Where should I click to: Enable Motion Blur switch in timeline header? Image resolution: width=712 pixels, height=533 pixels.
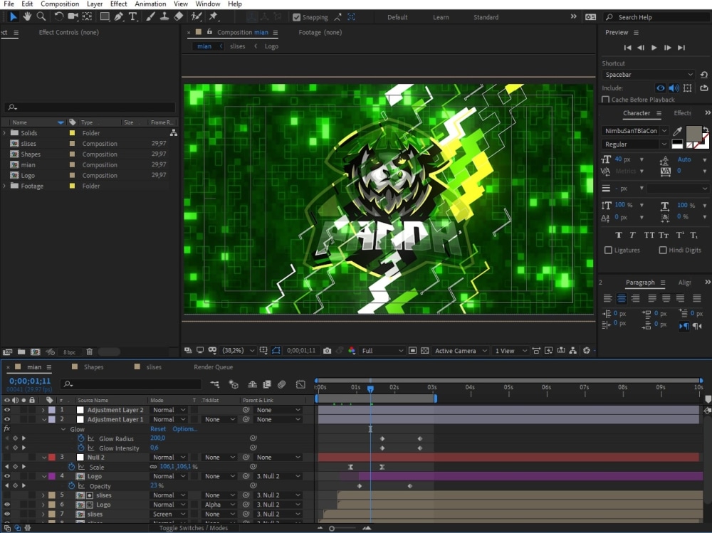281,384
